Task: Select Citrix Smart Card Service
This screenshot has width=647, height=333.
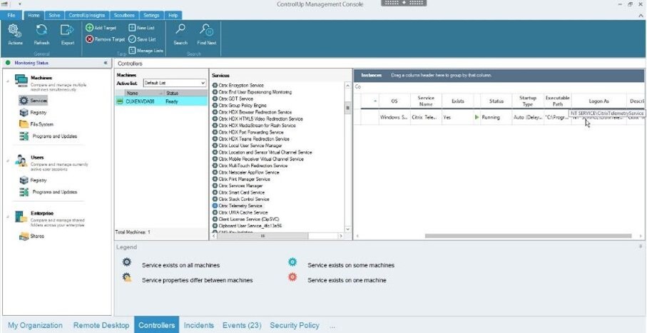Action: click(238, 193)
